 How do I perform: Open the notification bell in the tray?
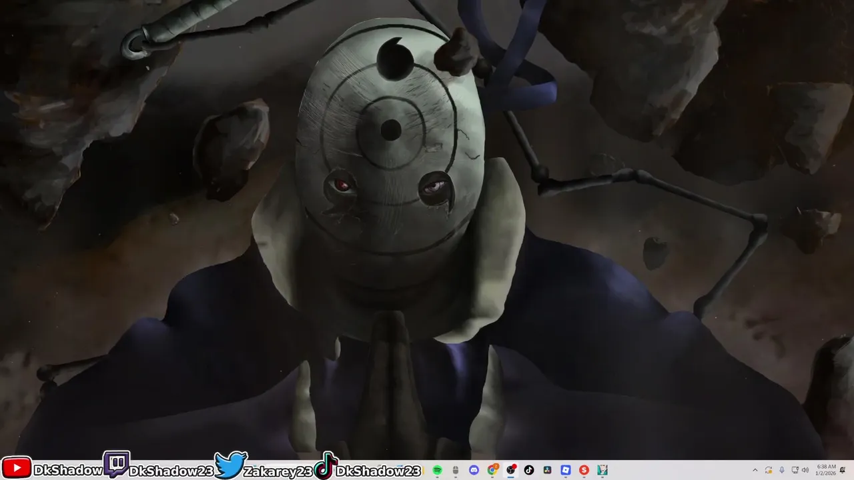pyautogui.click(x=843, y=470)
